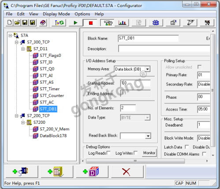Collapse the S7200 tree node
This screenshot has width=220, height=189.
23,122
